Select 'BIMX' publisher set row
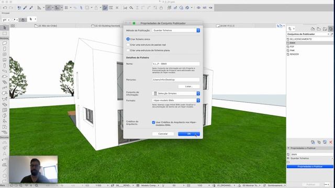335x188 pixels. tap(310, 43)
